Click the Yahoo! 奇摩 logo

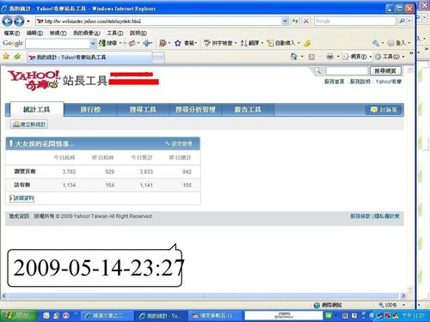coord(34,80)
